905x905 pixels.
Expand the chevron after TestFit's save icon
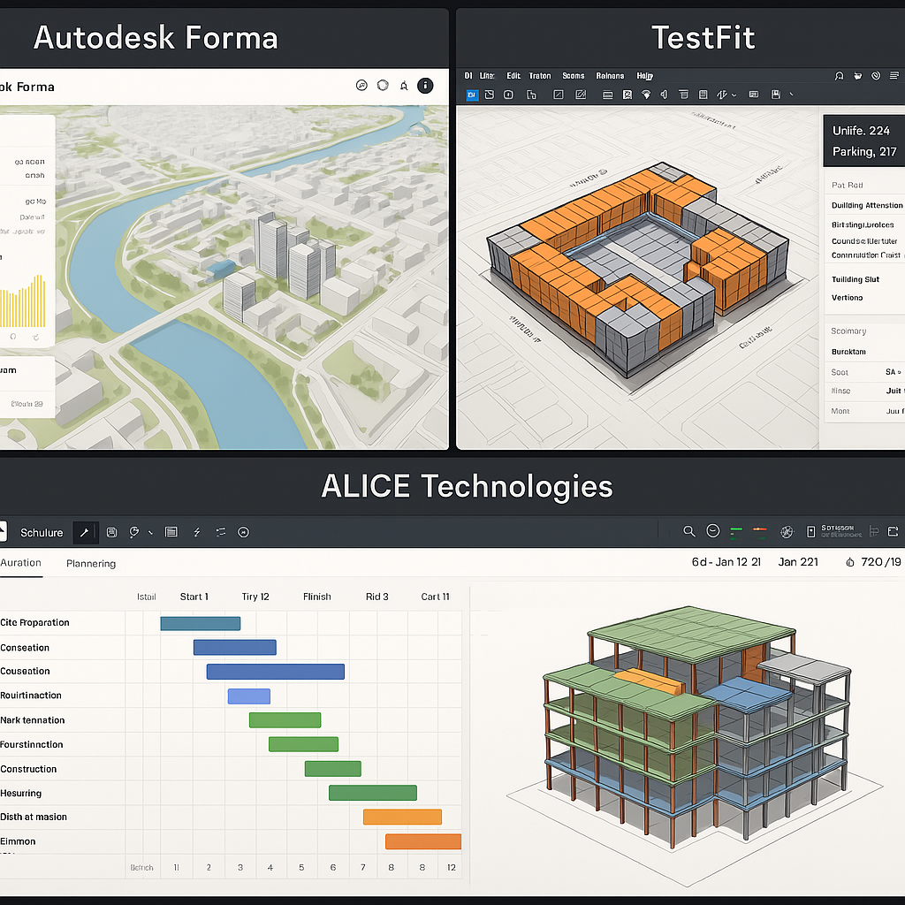tap(791, 95)
